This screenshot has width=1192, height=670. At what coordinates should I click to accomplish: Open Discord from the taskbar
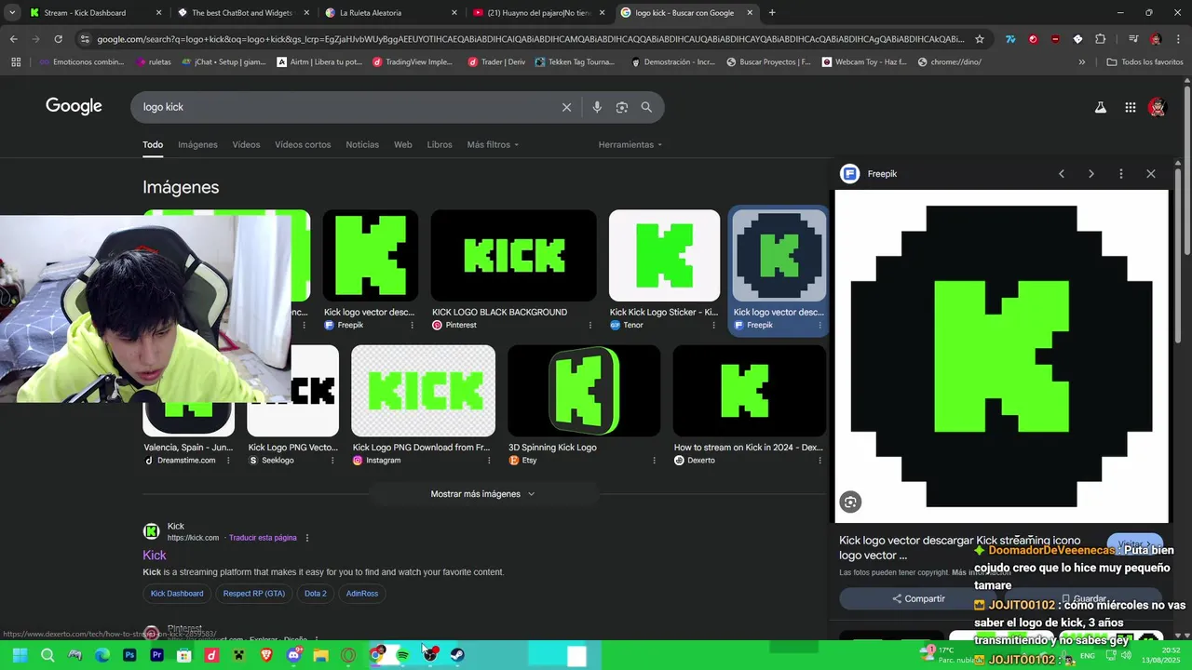tap(294, 655)
